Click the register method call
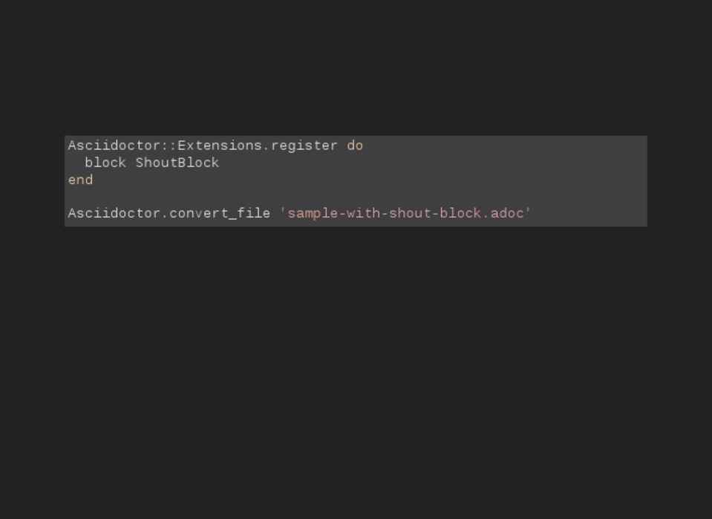Viewport: 712px width, 519px height. pyautogui.click(x=304, y=146)
